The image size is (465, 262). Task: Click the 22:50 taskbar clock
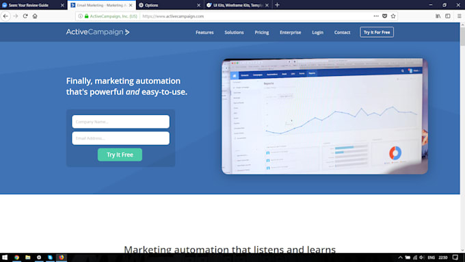pos(442,257)
